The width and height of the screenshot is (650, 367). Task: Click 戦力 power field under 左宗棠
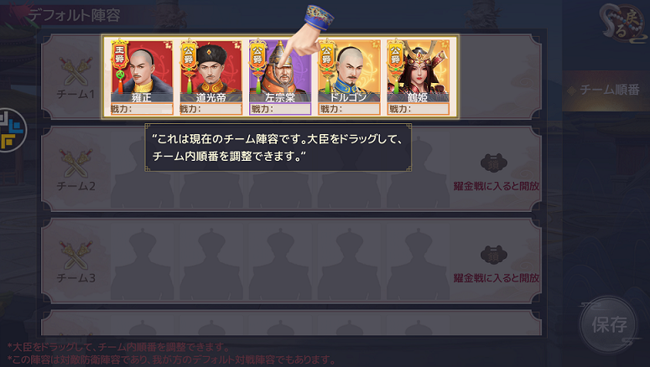[x=280, y=109]
